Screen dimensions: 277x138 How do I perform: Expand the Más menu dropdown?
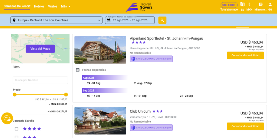pos(65,6)
